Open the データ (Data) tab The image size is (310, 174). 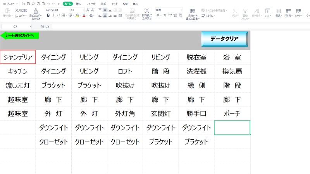(x=114, y=3)
